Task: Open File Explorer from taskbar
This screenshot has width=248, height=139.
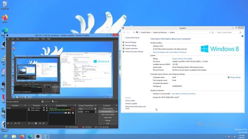Action: pyautogui.click(x=14, y=136)
